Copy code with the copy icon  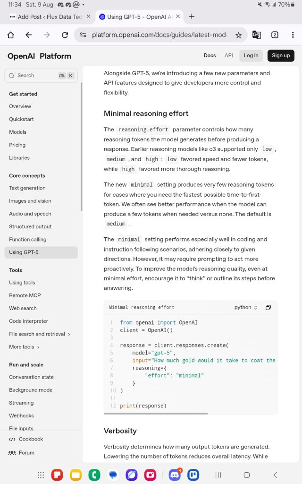(x=268, y=307)
